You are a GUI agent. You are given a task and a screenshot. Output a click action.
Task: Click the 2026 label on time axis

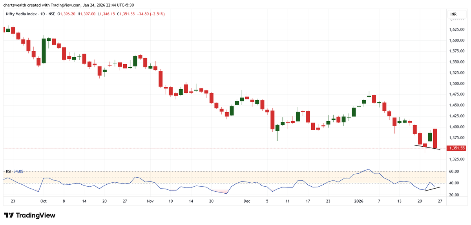pos(359,201)
